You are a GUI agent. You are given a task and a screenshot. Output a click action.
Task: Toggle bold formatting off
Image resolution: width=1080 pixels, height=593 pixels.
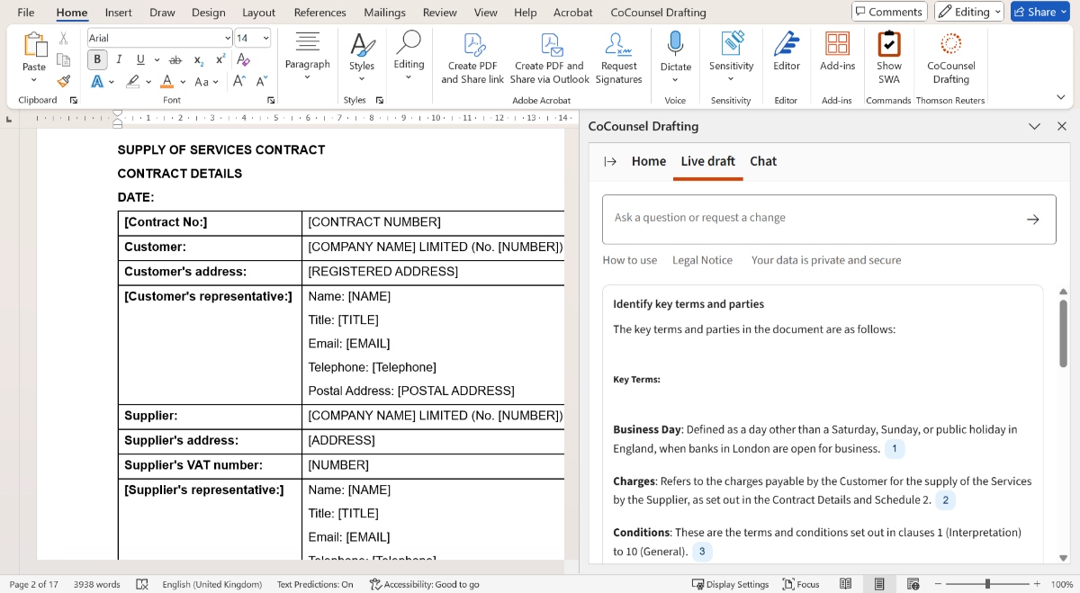coord(97,58)
